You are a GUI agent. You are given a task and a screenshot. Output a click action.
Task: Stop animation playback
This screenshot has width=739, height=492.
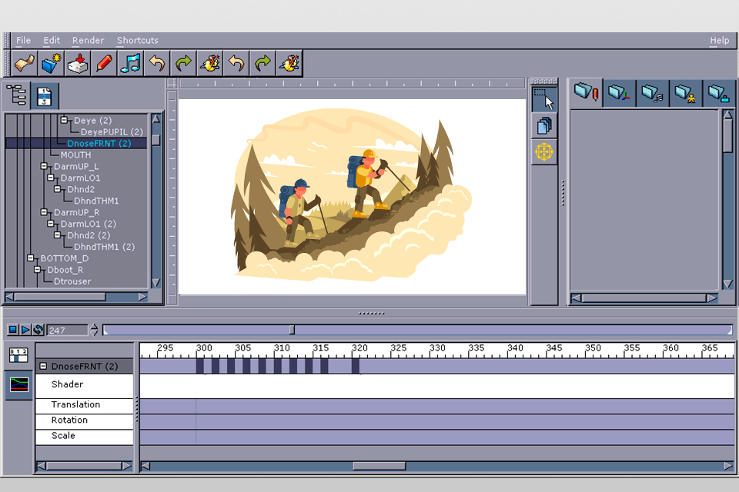click(x=13, y=330)
